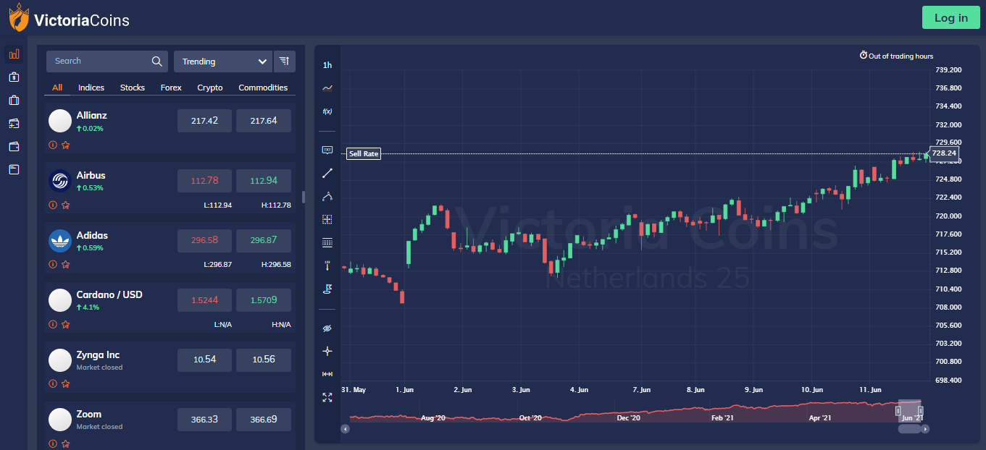Click Airbus sell price 112.78
The width and height of the screenshot is (986, 450).
coord(205,181)
